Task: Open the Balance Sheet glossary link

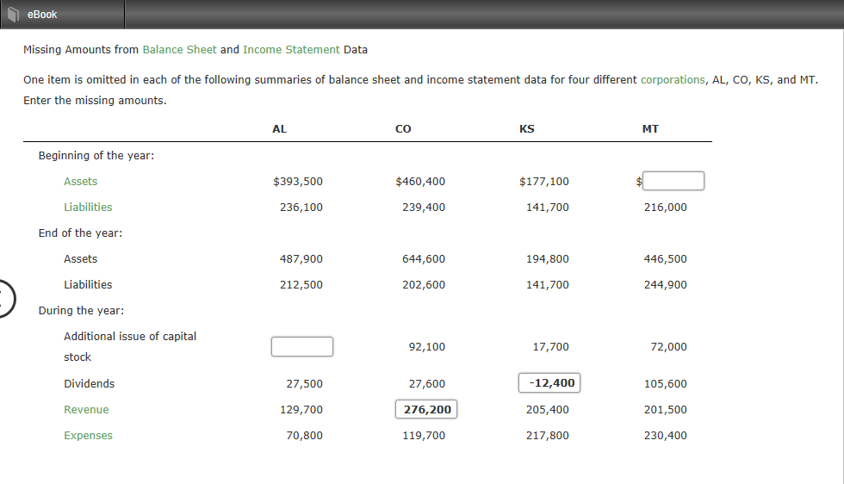Action: 179,50
